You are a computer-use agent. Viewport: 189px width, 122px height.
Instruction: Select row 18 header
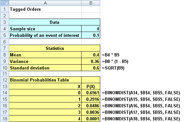click(x=5, y=119)
